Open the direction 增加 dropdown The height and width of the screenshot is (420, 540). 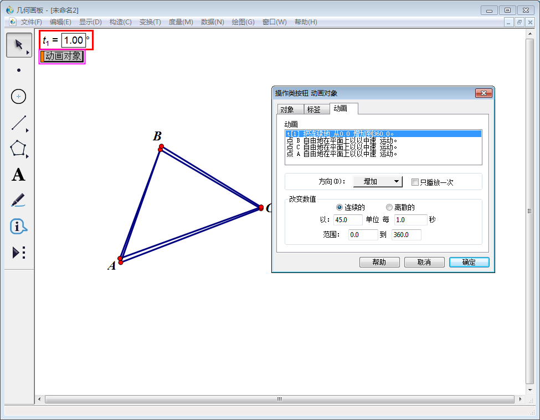click(x=378, y=181)
